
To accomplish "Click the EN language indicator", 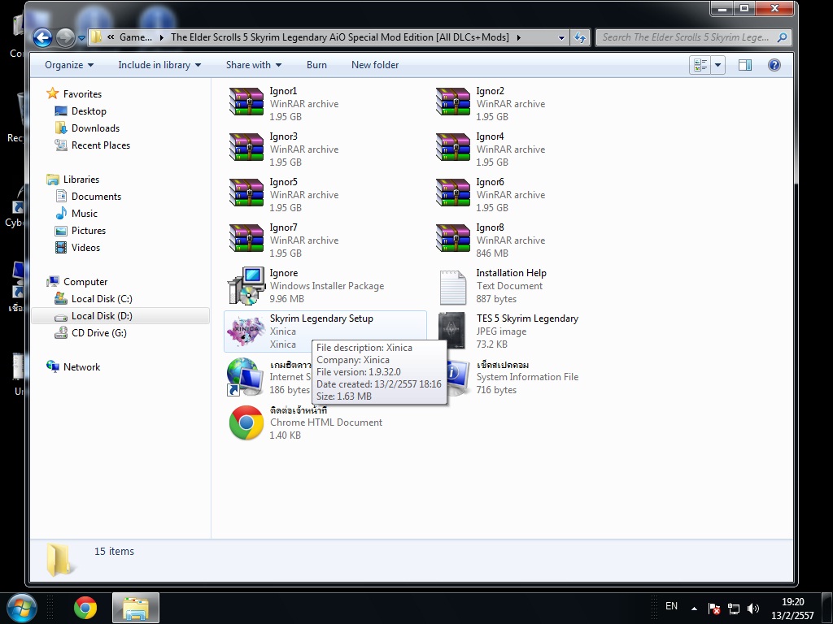I will coord(671,606).
